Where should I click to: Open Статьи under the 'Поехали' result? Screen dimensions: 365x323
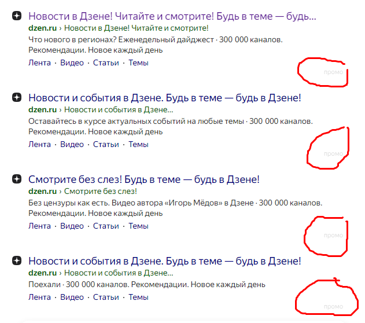[106, 298]
